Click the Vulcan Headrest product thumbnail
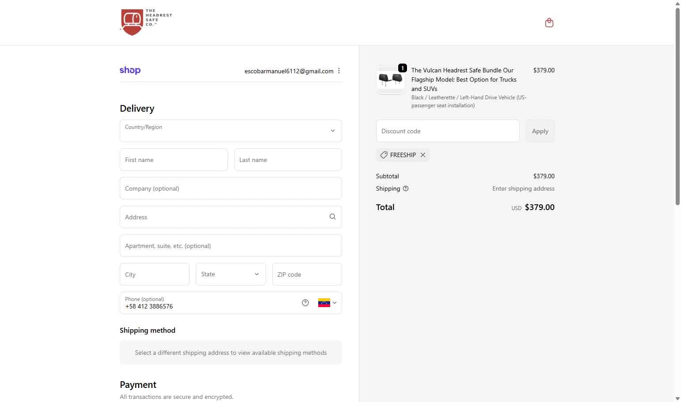The height and width of the screenshot is (402, 681). 391,80
